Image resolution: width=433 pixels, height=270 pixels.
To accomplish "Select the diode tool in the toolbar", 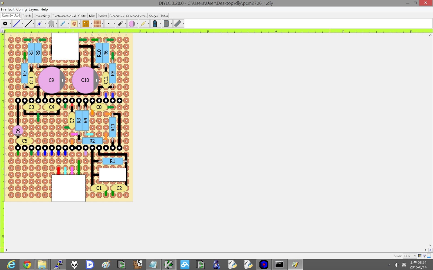I will click(x=40, y=23).
